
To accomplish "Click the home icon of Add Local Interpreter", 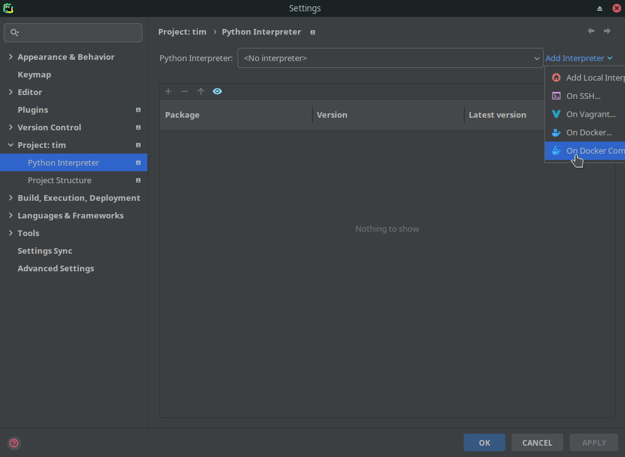I will pos(556,77).
